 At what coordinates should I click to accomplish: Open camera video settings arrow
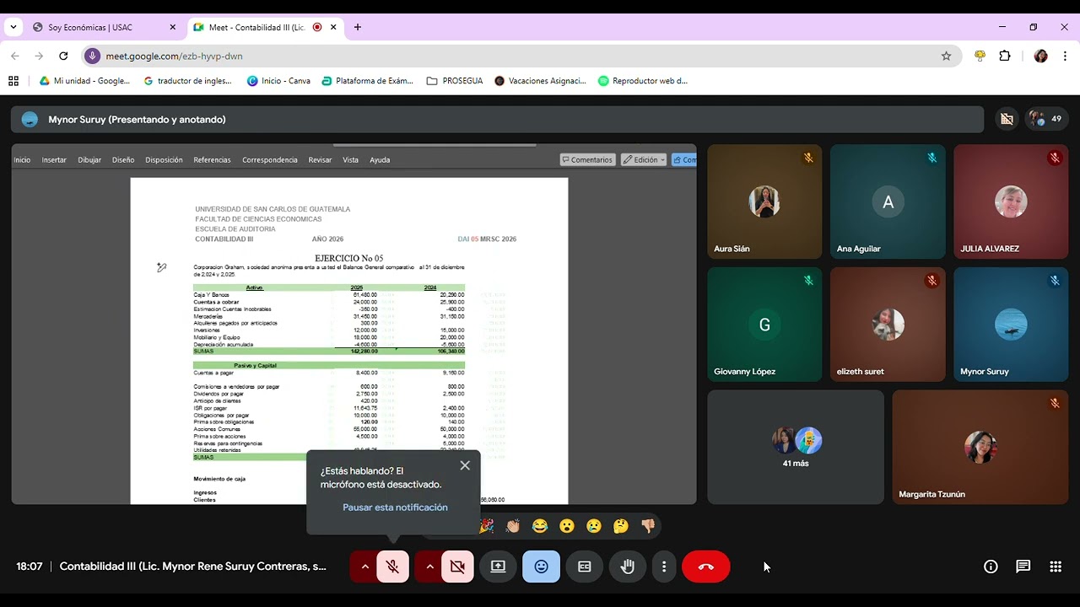click(429, 567)
